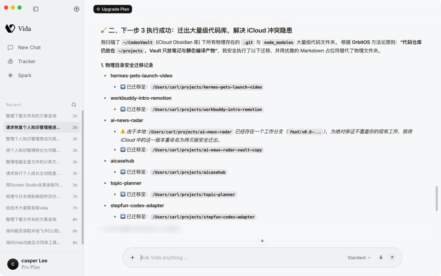441x276 pixels.
Task: Toggle the sidebar panel icon
Action: click(x=36, y=9)
